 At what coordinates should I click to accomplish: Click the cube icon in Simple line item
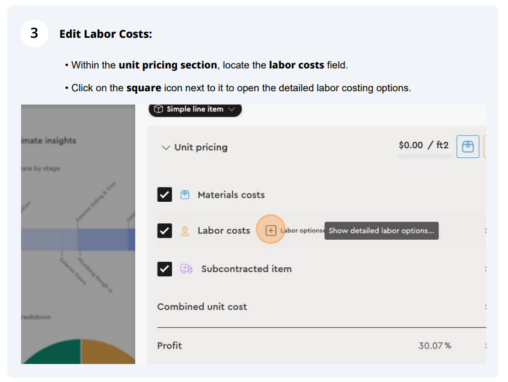(x=158, y=109)
